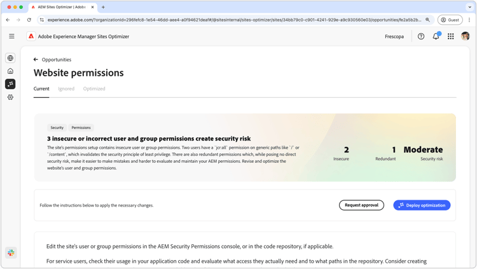Click the globe sites icon in sidebar

pyautogui.click(x=10, y=58)
